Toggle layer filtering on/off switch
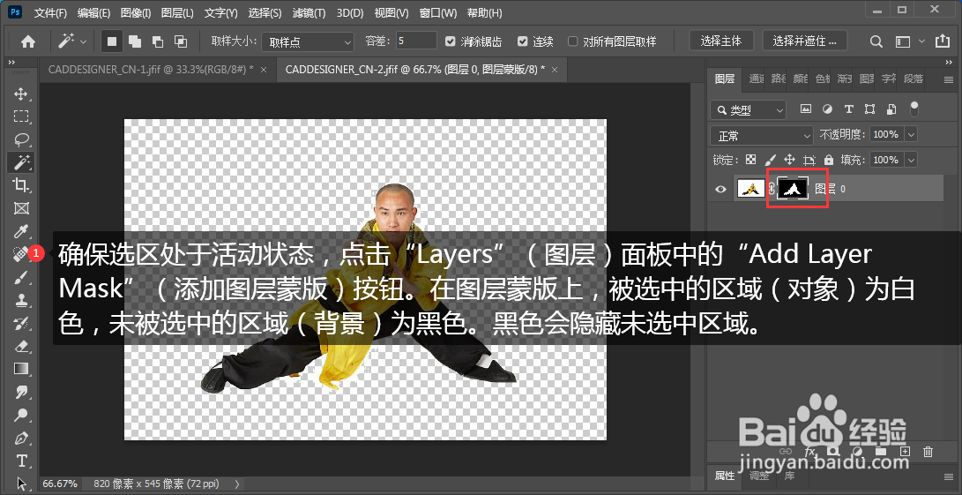Screen dimensions: 962x495 pyautogui.click(x=914, y=109)
